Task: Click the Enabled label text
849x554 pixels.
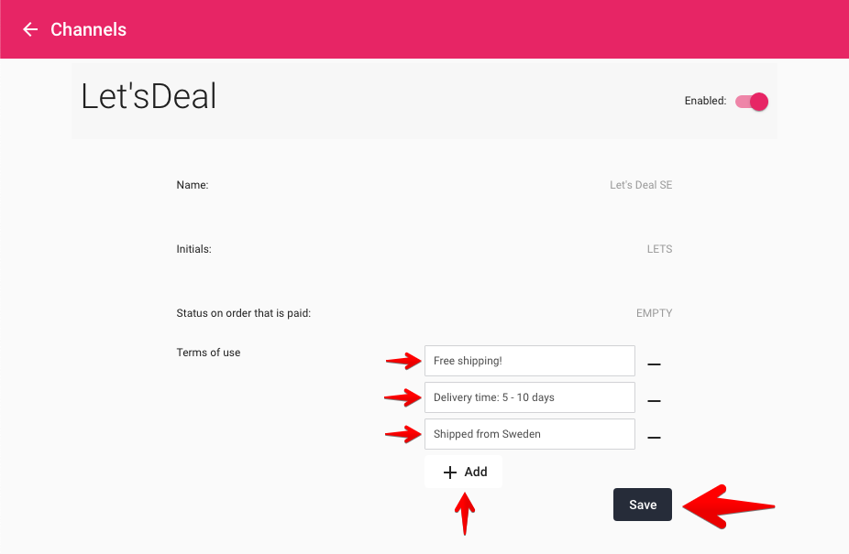Action: pos(705,101)
